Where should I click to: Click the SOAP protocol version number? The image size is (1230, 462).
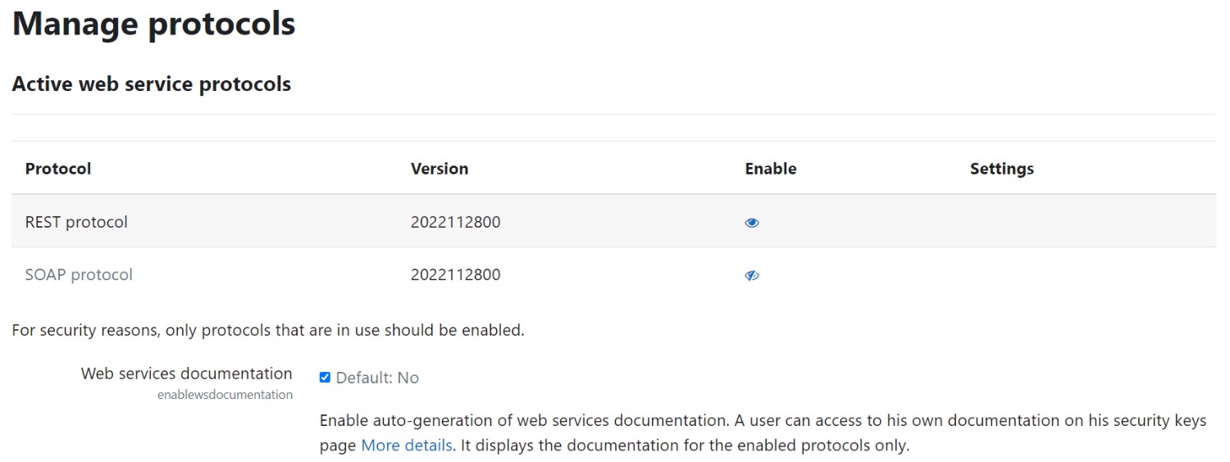coord(455,275)
